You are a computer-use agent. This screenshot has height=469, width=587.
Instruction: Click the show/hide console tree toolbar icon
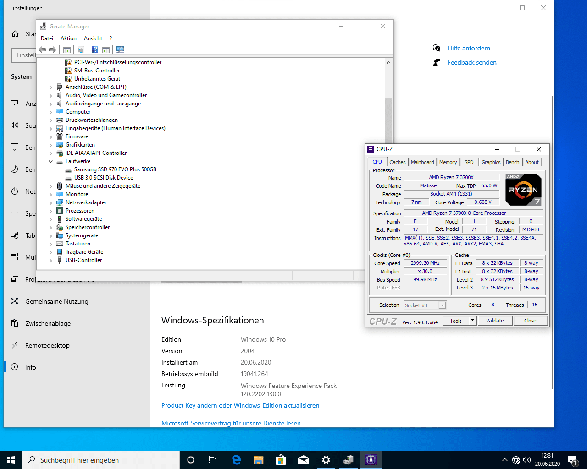pos(67,49)
